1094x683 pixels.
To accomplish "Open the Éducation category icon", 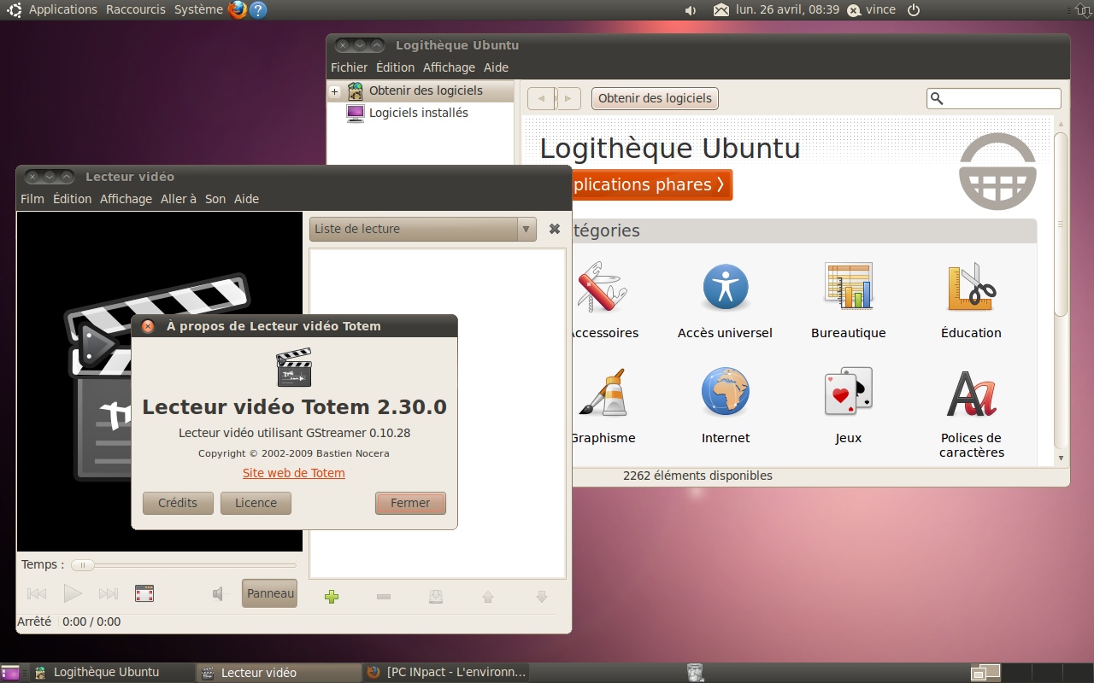I will pyautogui.click(x=972, y=287).
